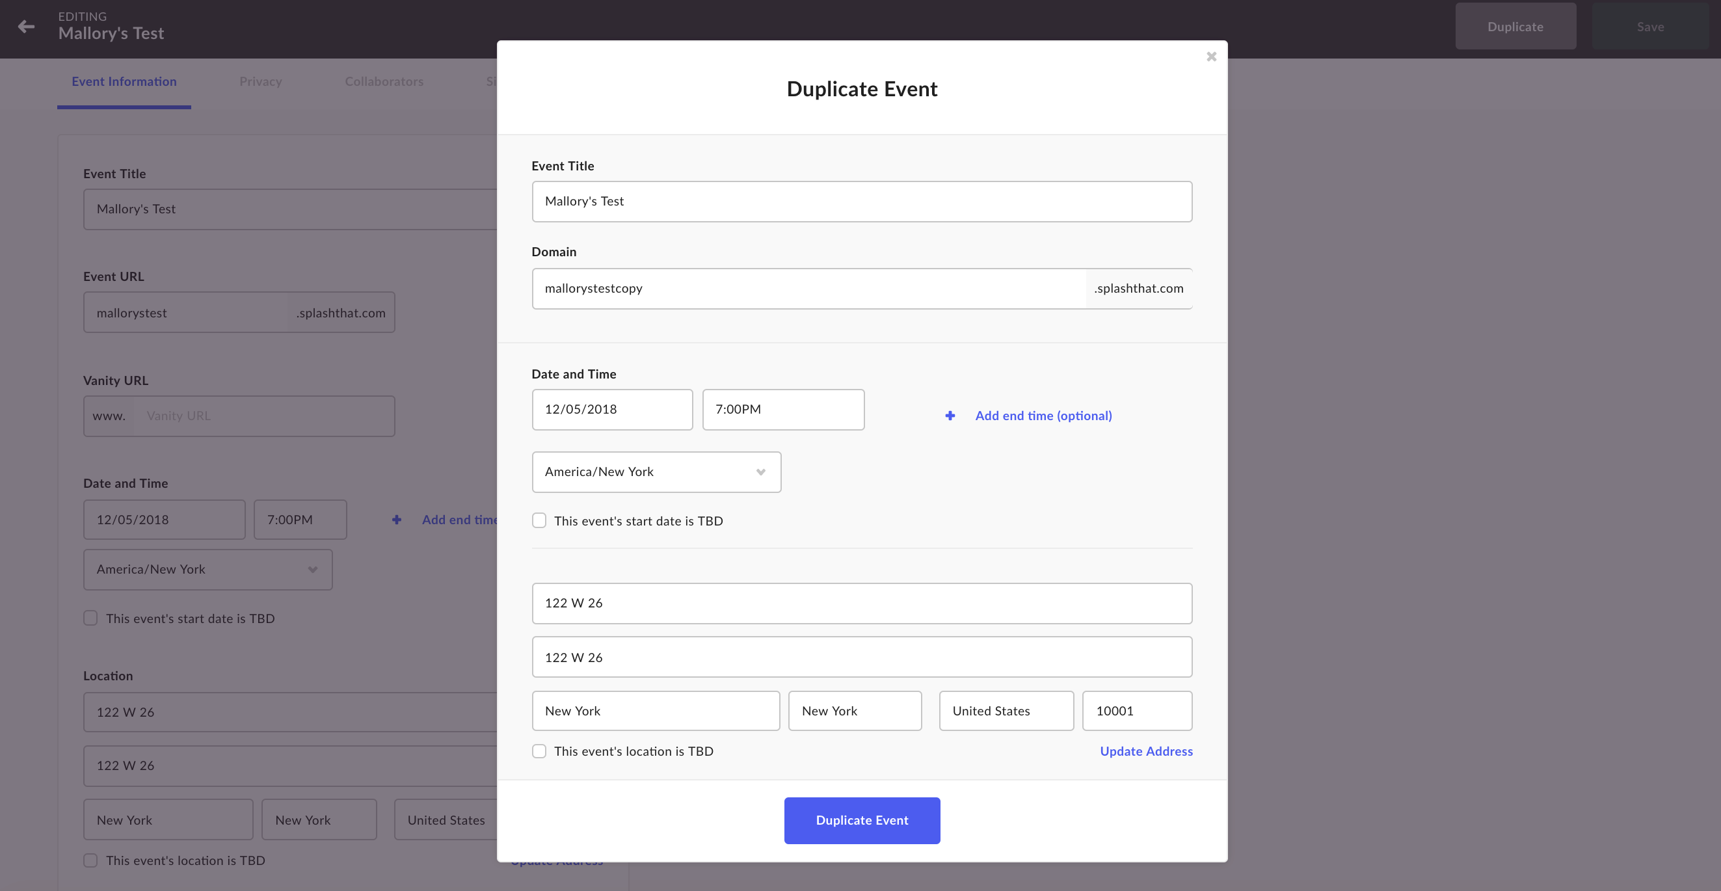This screenshot has width=1721, height=891.
Task: Click the dialog's United States country field
Action: [1006, 711]
